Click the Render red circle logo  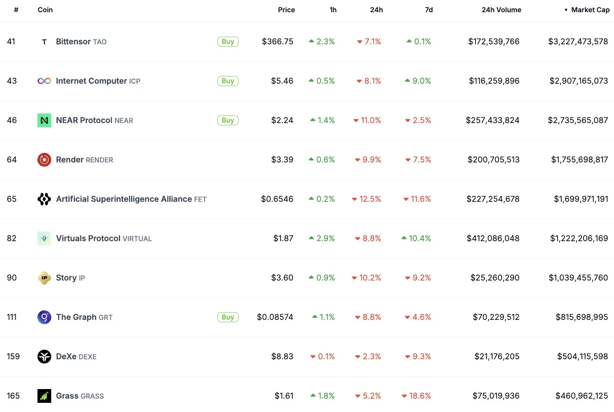pos(44,160)
